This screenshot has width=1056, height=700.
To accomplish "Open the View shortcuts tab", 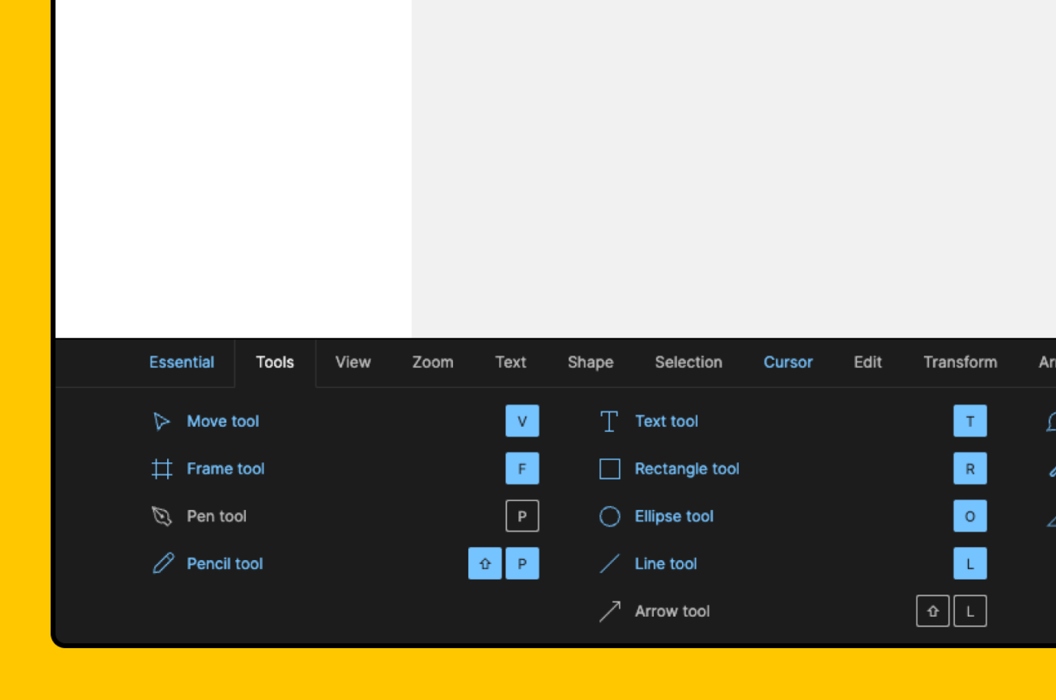I will (x=352, y=362).
